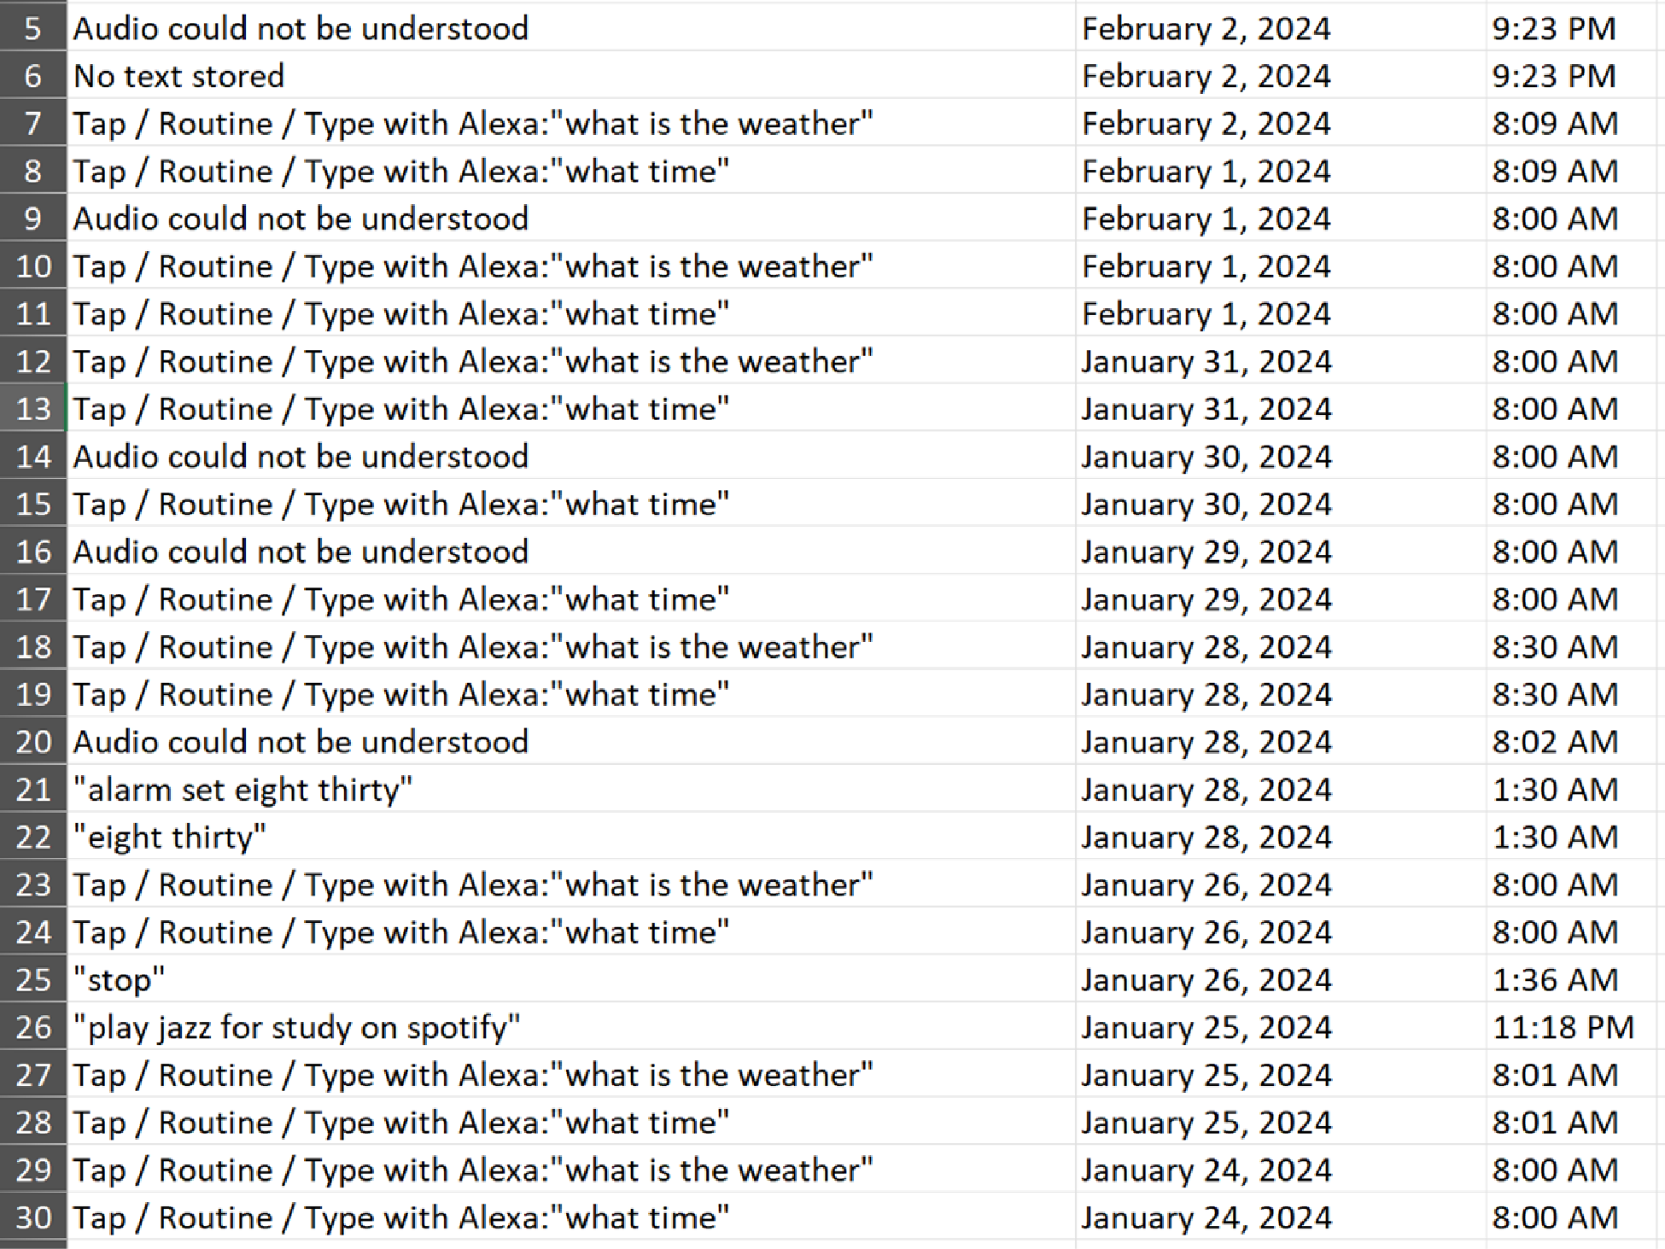Screen dimensions: 1665x1249
Task: Click row header 26
Action: 32,1027
